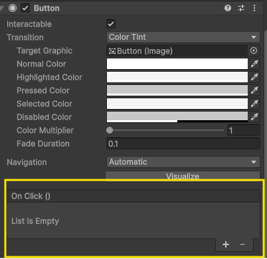Open Button component presets icon
267x259 pixels.
pos(241,8)
